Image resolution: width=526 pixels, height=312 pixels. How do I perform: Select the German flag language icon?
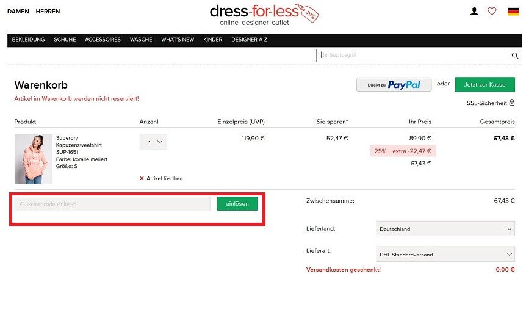click(513, 12)
